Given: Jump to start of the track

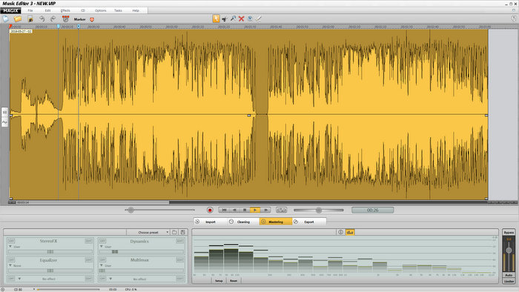Looking at the screenshot, I should coord(224,210).
